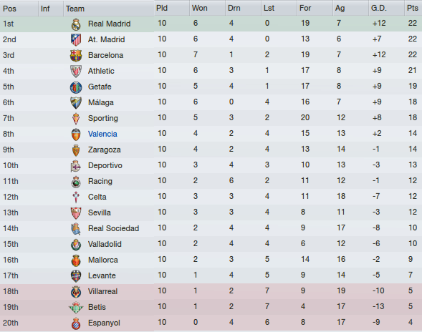Click the Barcelona club crest
This screenshot has height=332, width=422.
click(x=76, y=56)
